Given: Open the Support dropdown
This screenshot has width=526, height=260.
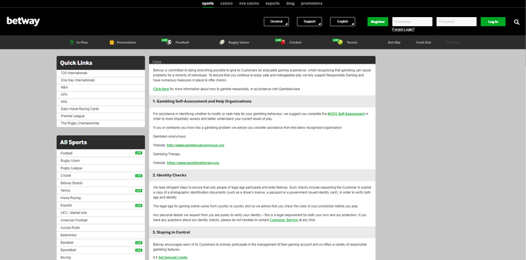Looking at the screenshot, I should click(x=309, y=22).
